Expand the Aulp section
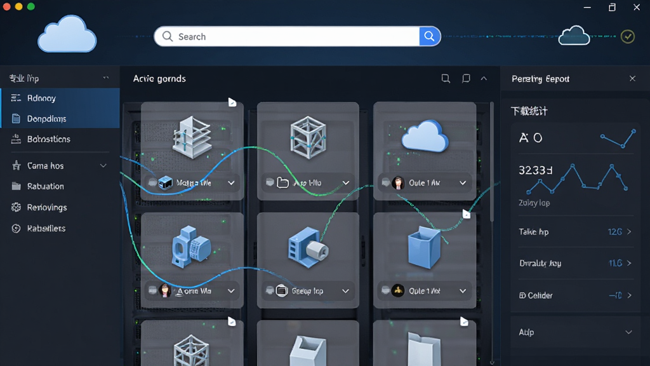Screen dimensions: 650x366 [x=575, y=332]
